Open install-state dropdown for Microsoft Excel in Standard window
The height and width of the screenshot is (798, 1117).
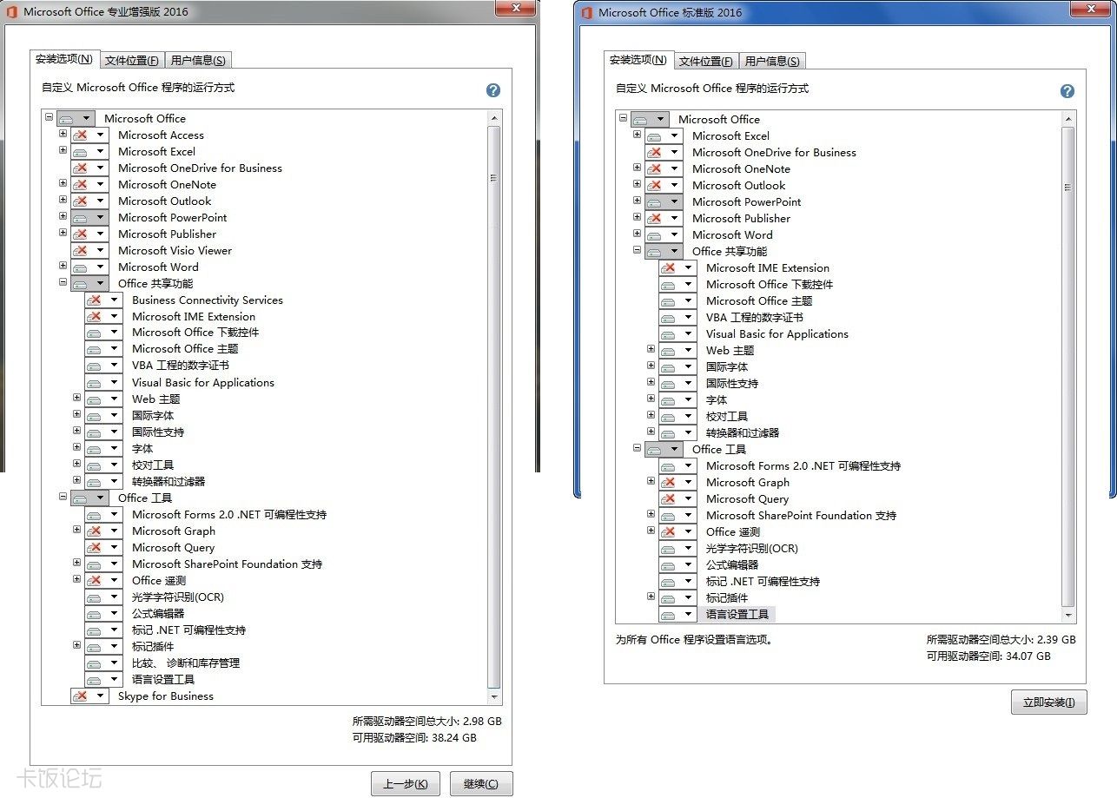click(x=675, y=135)
